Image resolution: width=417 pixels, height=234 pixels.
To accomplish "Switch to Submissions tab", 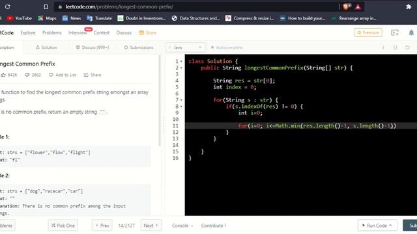I will tap(139, 47).
